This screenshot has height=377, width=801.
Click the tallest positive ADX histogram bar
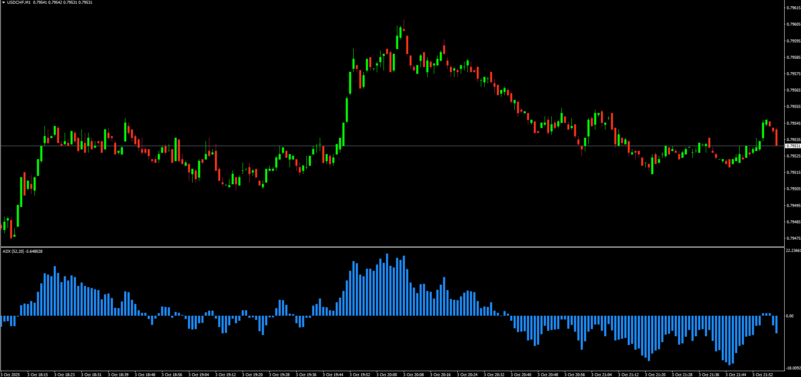[387, 285]
